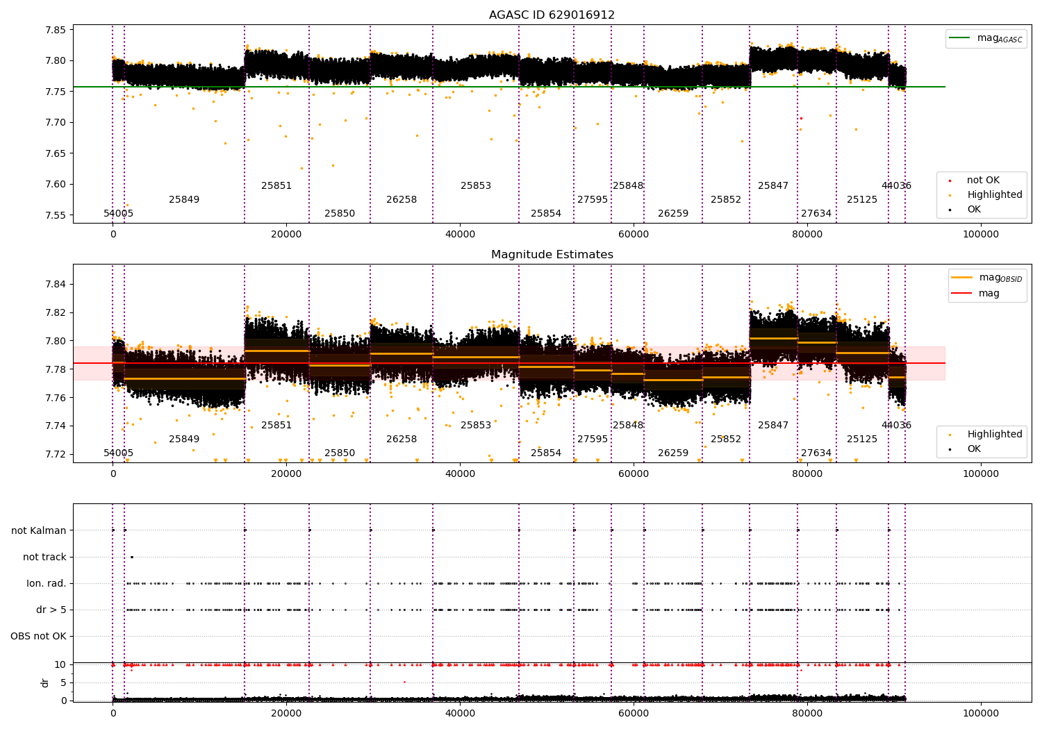The height and width of the screenshot is (729, 1042).
Task: Click obsid label 25849 in the AGASC ID panel
Action: (184, 200)
